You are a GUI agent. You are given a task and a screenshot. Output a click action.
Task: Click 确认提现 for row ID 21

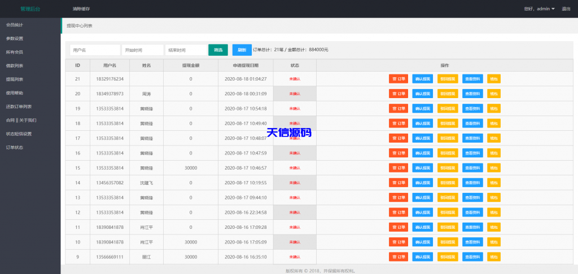[x=422, y=79]
